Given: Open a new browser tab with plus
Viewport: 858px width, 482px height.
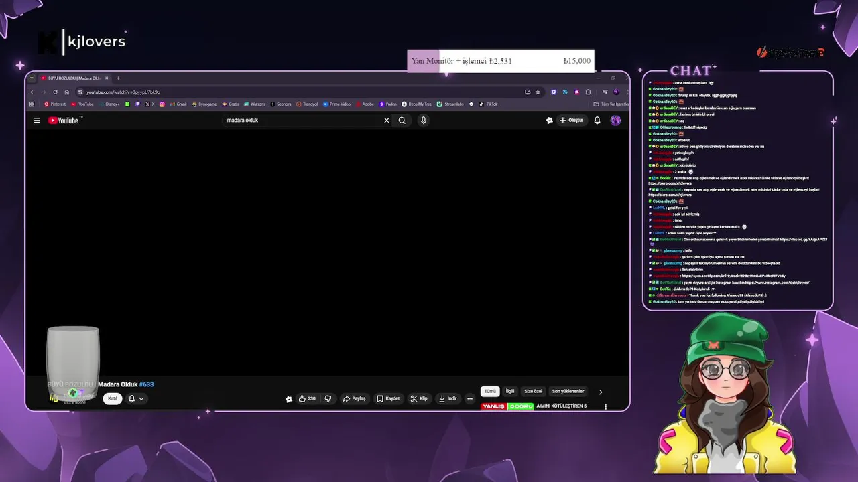Looking at the screenshot, I should [118, 78].
